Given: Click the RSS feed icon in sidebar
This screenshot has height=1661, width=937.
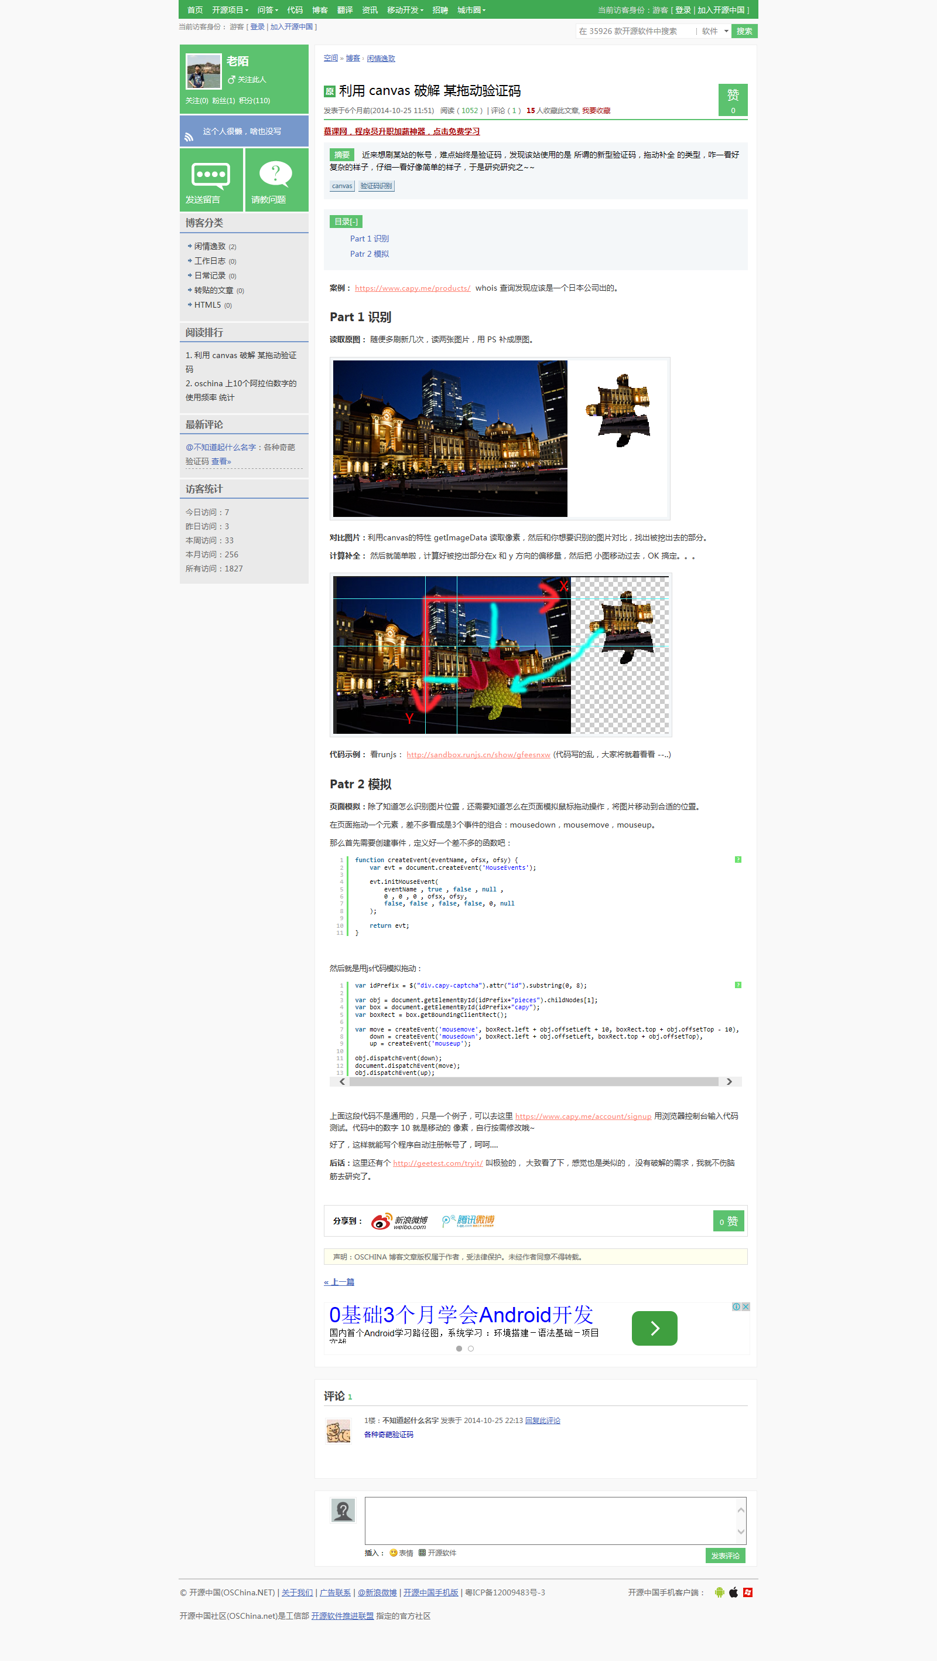Looking at the screenshot, I should tap(189, 137).
